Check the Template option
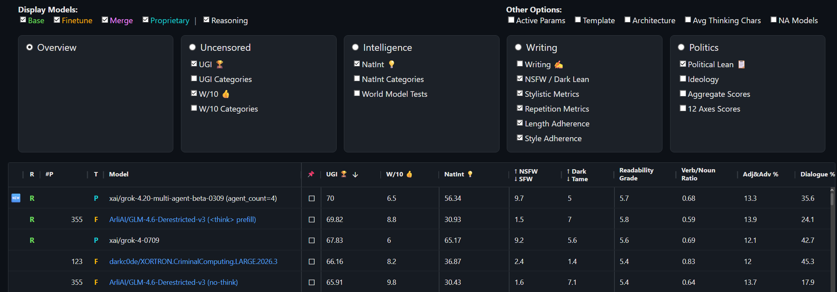Screen dimensions: 837x292 pyautogui.click(x=578, y=20)
